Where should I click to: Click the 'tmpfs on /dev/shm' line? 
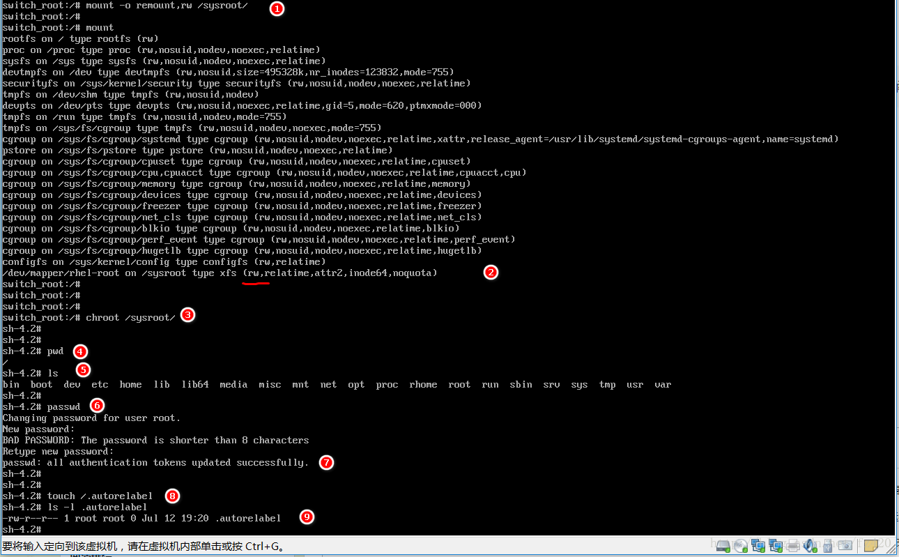pos(131,95)
